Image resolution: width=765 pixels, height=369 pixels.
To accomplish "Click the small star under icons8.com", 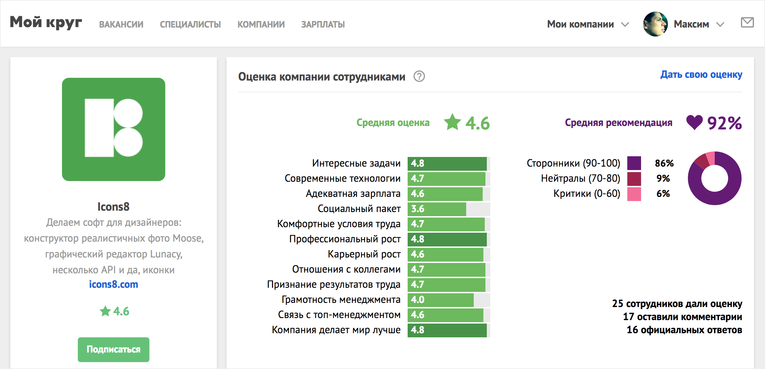I will pyautogui.click(x=105, y=311).
